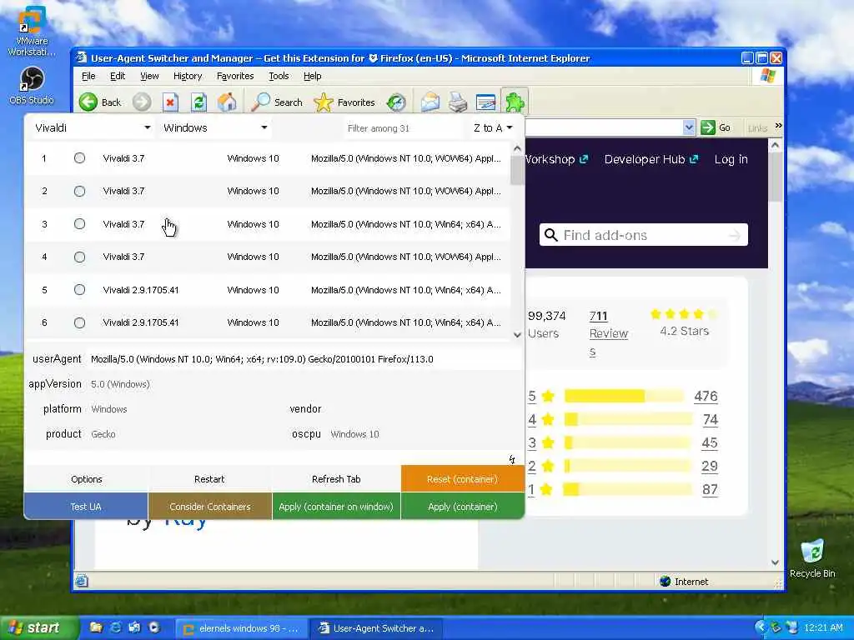
Task: Click the 5-star rating bar
Action: click(624, 396)
